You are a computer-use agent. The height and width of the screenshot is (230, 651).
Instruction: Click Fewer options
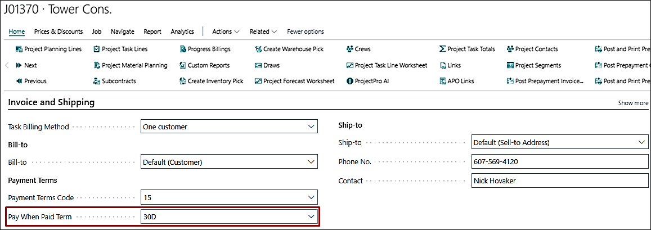tap(305, 31)
